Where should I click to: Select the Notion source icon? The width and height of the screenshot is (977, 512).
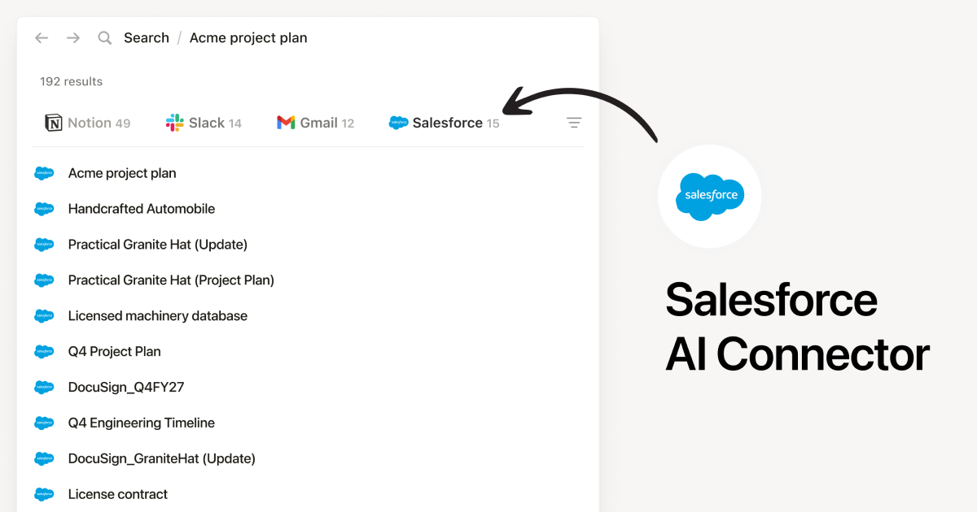(x=54, y=122)
